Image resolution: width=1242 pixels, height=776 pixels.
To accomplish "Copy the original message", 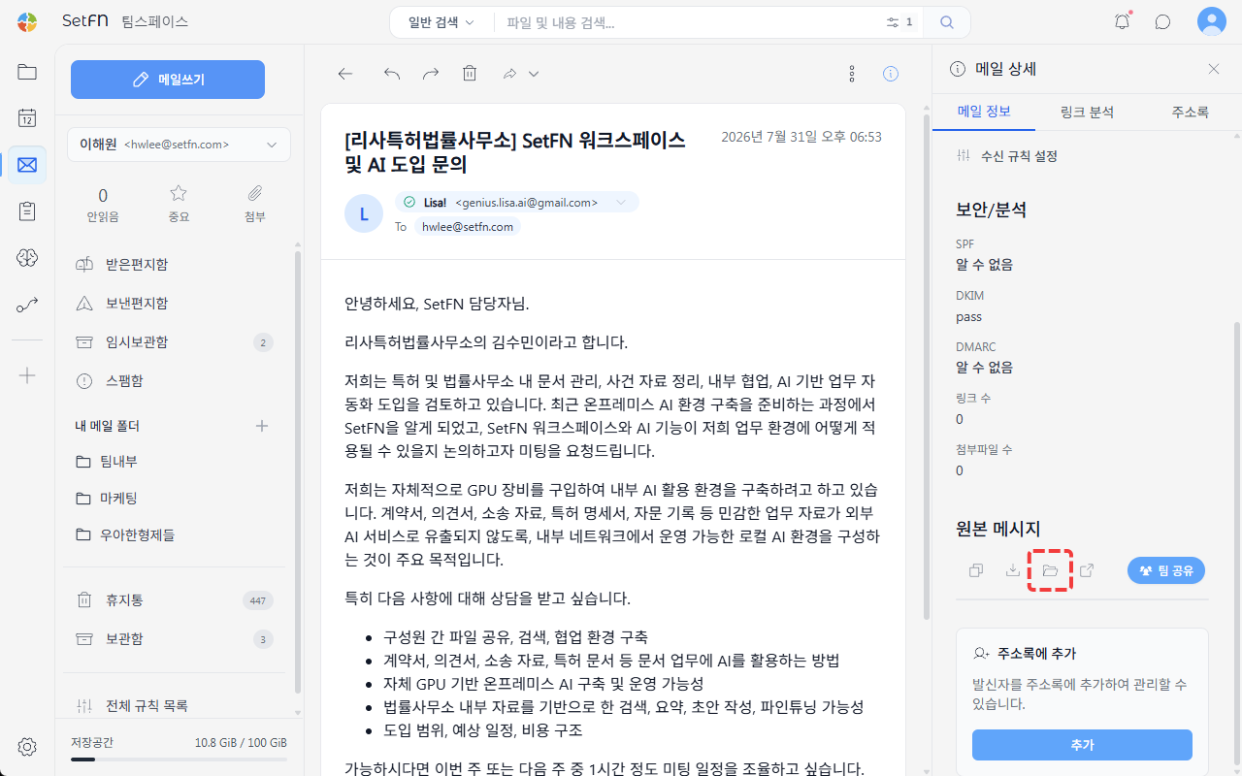I will click(976, 570).
